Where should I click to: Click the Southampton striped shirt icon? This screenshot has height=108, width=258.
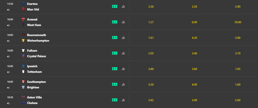pos(23,82)
